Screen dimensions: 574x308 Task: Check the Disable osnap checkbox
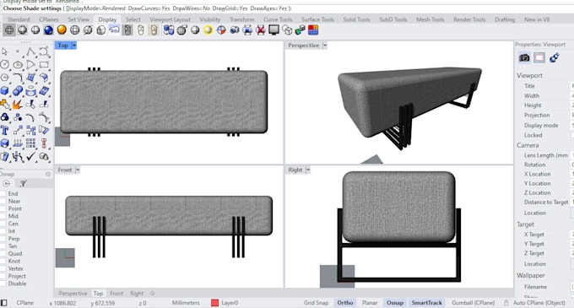pyautogui.click(x=3, y=284)
